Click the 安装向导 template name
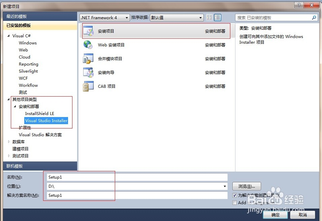322x221 pixels. [106, 72]
